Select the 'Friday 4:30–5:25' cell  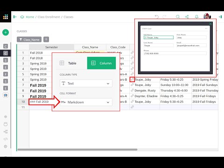click(x=175, y=96)
